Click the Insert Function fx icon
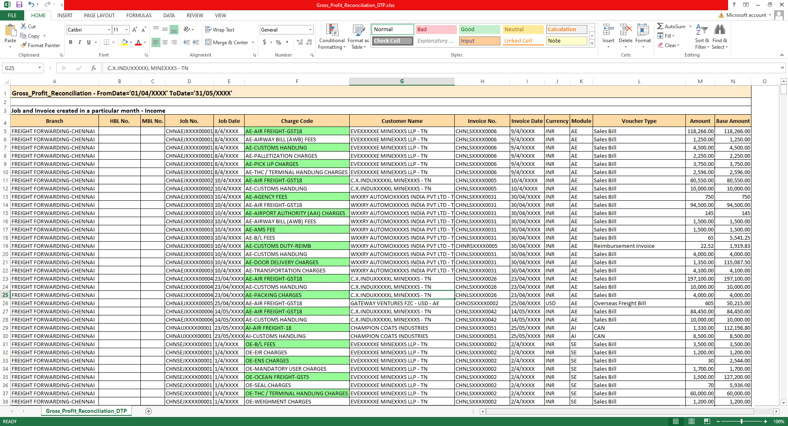Image resolution: width=788 pixels, height=426 pixels. (x=94, y=68)
